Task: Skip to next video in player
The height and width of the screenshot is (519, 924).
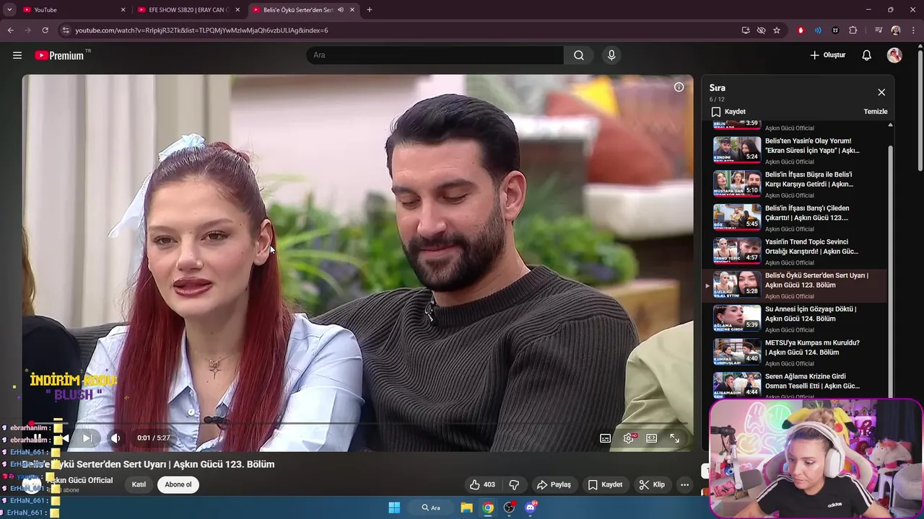Action: pos(87,438)
